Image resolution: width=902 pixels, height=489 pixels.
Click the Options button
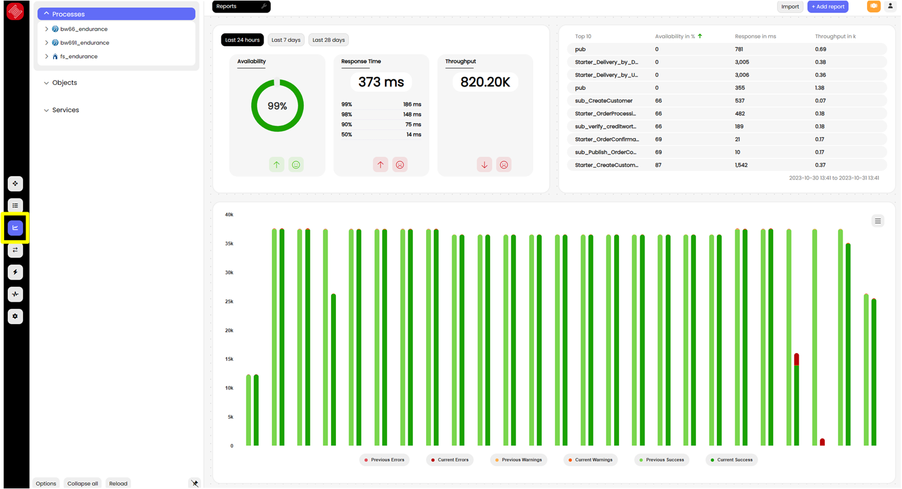pyautogui.click(x=46, y=483)
